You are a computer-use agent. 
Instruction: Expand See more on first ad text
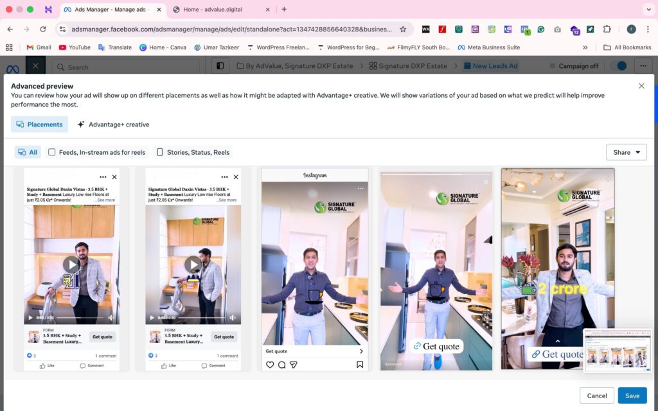pyautogui.click(x=105, y=200)
